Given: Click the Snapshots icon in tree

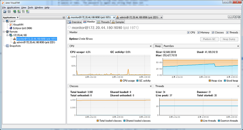Looking at the screenshot, I should pos(7,46).
